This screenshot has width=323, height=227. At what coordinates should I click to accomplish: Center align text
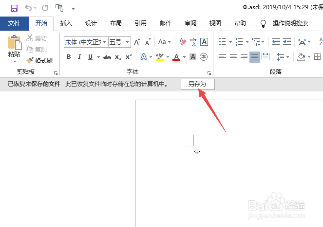233,57
